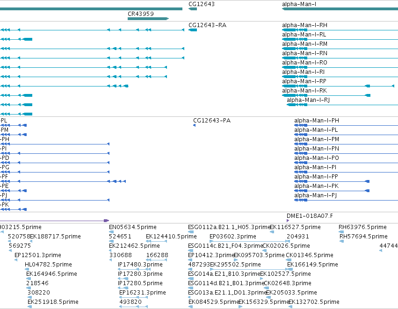Image resolution: width=398 pixels, height=309 pixels.
Task: Select the CK02648.3prime EST label
Action: [x=288, y=283]
